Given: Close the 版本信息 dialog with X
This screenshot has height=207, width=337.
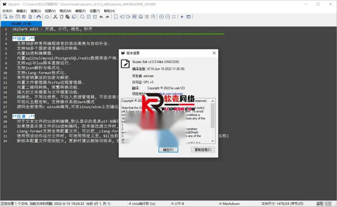Looking at the screenshot, I should (x=214, y=53).
